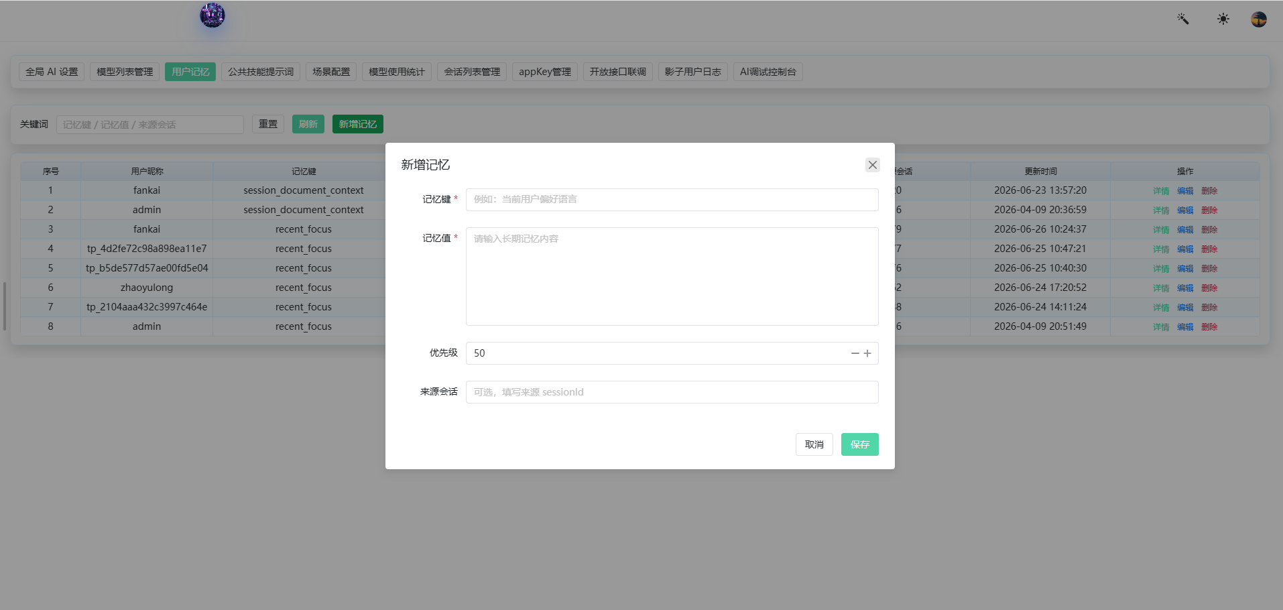Screen dimensions: 1283x610
Task: Open 详情 for row 8 admin
Action: coord(1161,327)
